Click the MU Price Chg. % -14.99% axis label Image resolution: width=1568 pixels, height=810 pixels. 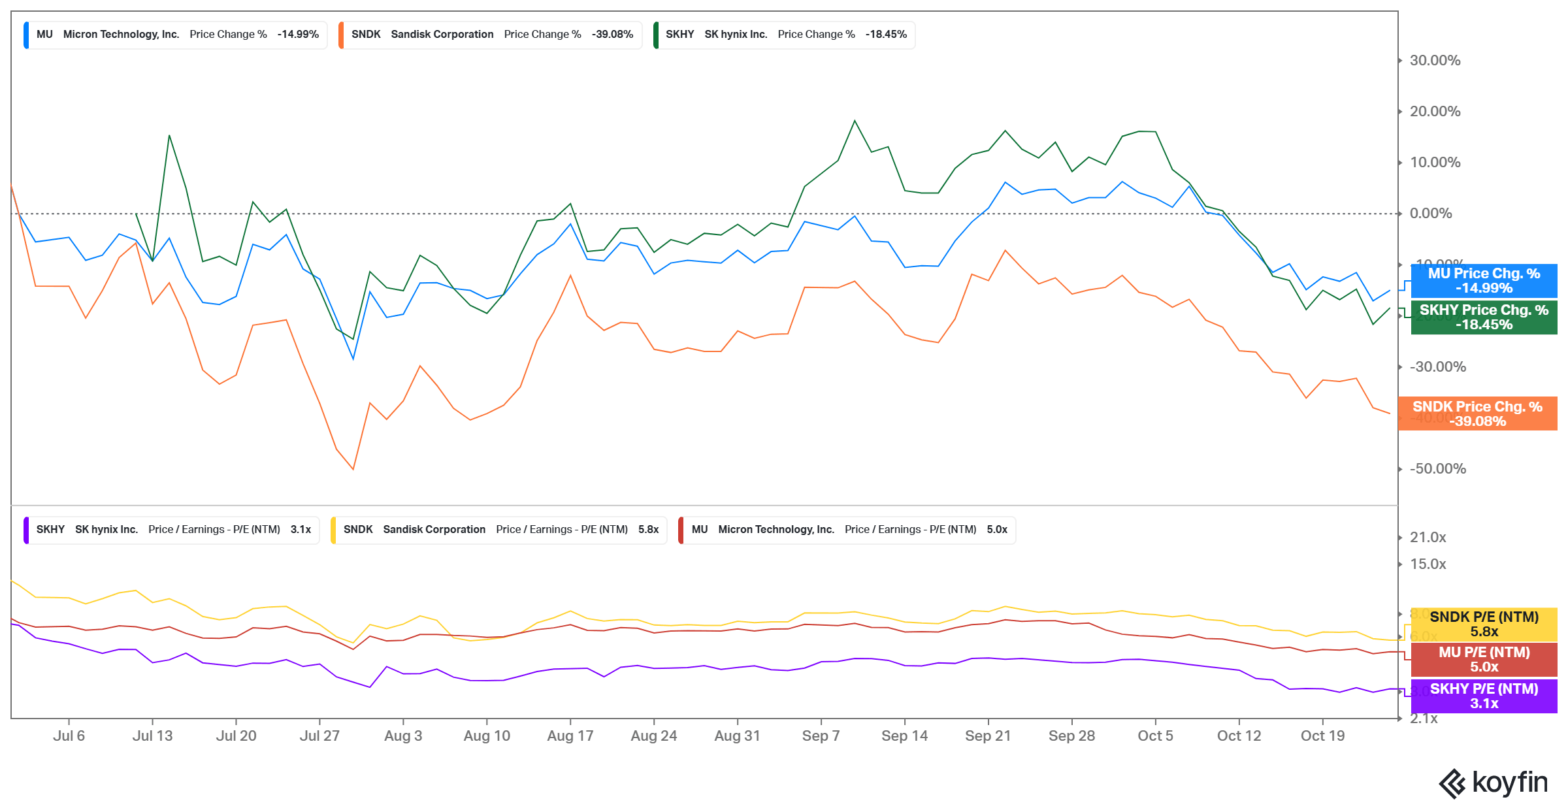(x=1484, y=281)
